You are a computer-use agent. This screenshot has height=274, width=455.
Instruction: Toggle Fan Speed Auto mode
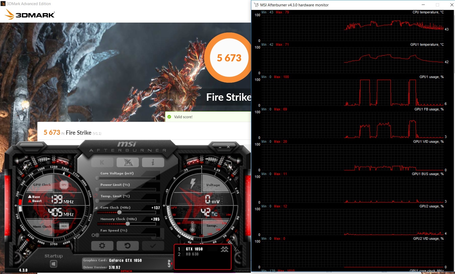click(x=159, y=238)
